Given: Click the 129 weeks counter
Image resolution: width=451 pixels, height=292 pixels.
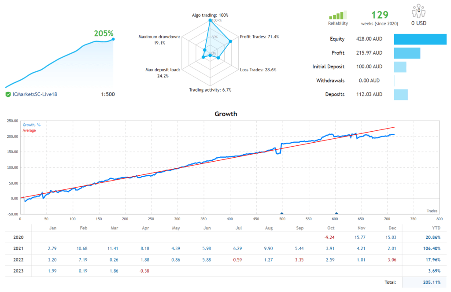Looking at the screenshot, I should point(379,15).
